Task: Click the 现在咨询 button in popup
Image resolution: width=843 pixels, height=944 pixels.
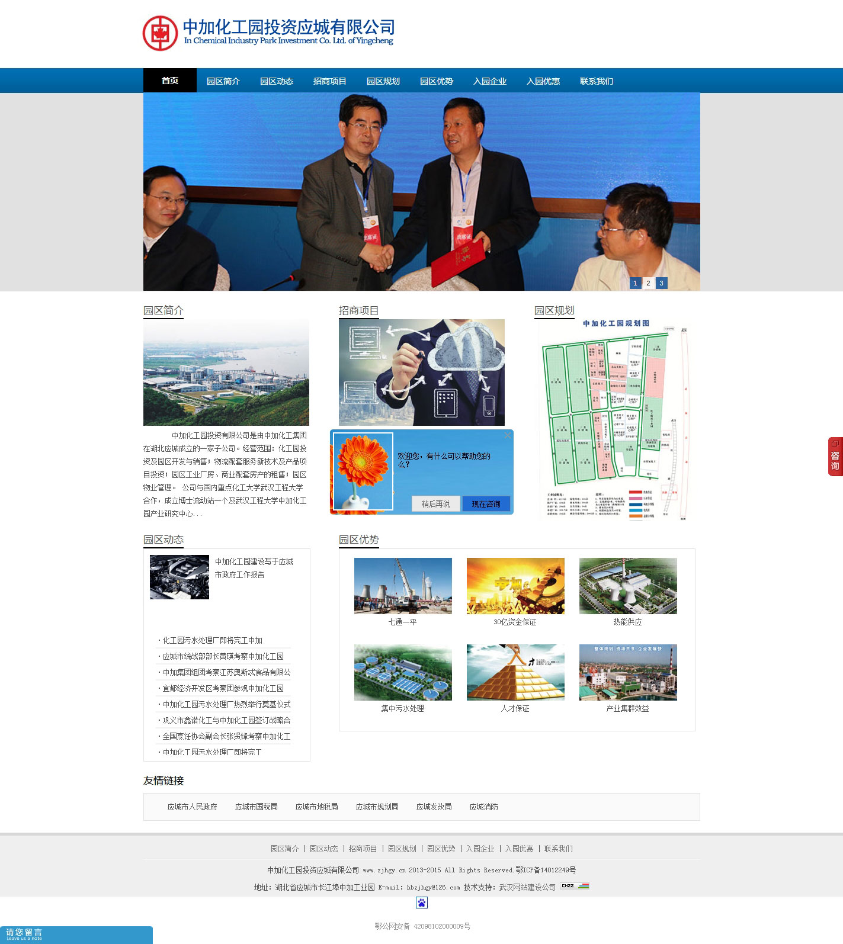Action: pyautogui.click(x=486, y=504)
